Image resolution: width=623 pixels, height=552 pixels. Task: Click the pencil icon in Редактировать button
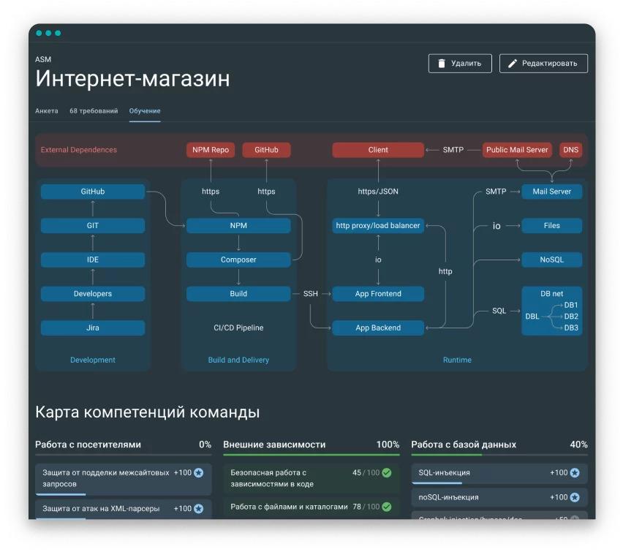tap(513, 63)
